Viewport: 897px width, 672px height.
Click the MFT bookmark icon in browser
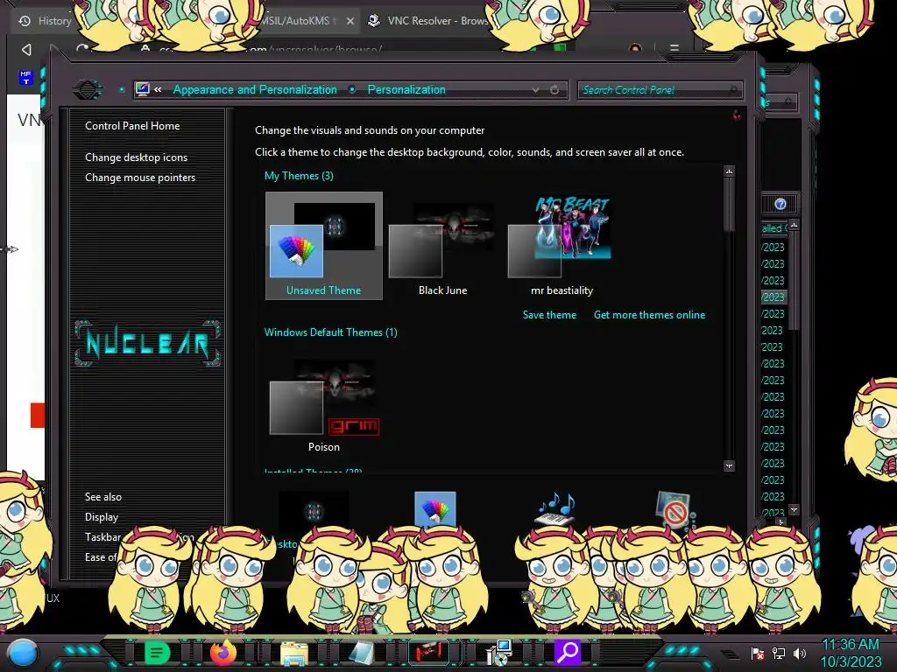tap(25, 77)
